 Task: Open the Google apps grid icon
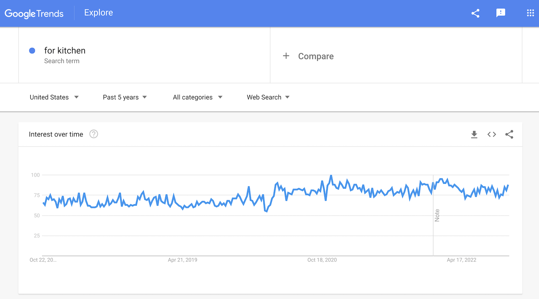click(530, 13)
